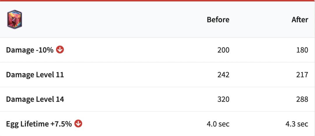Click the +7.5% percentage text
The image size is (315, 136).
(61, 124)
